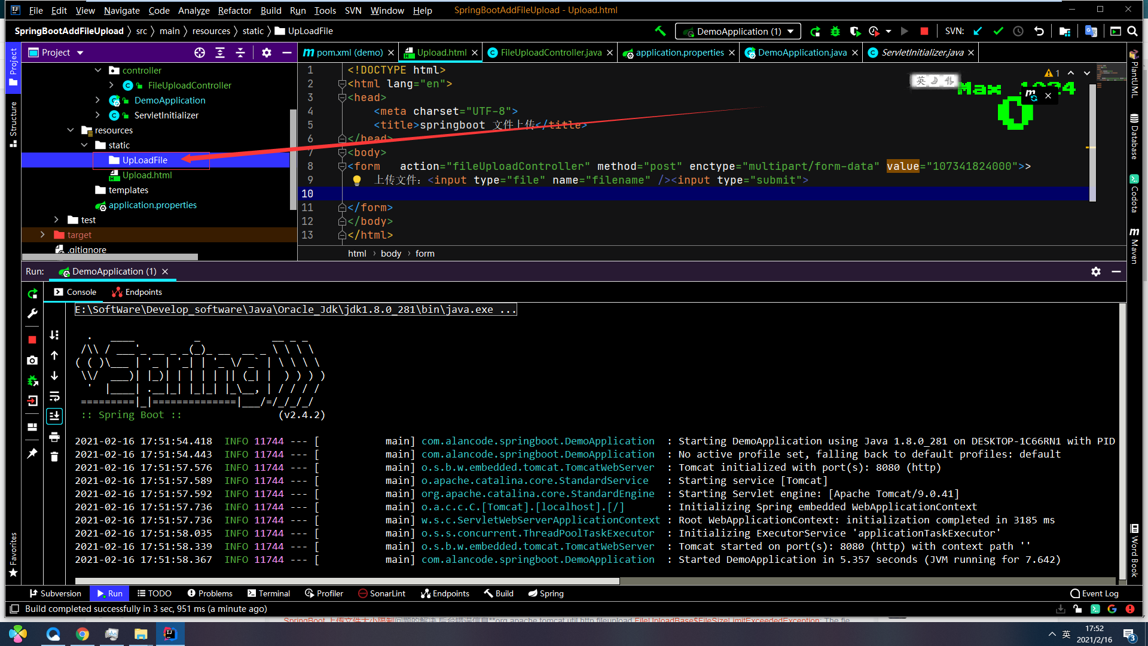Screen dimensions: 1148x646
Task: Jump up the stack trace arrow
Action: tap(54, 355)
